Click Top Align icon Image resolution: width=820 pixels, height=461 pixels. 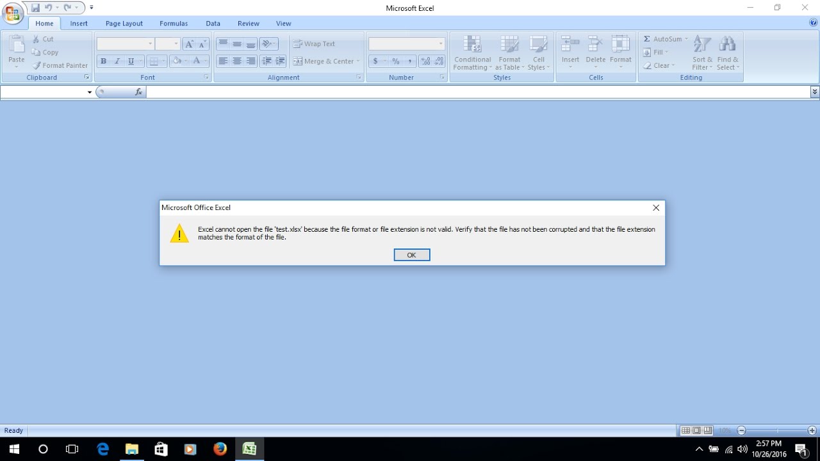click(x=223, y=44)
